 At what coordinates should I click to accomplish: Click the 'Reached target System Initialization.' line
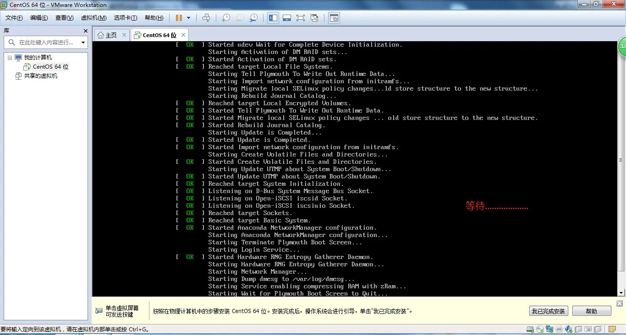pos(275,184)
